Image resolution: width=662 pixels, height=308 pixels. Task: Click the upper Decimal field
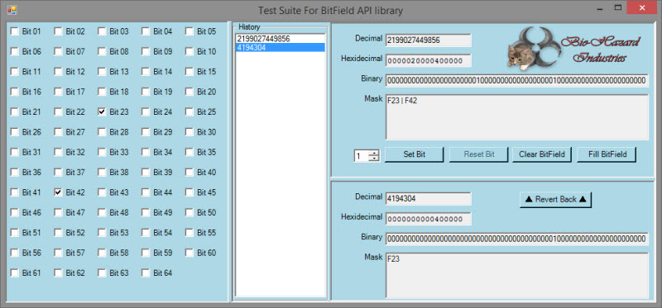tap(428, 40)
